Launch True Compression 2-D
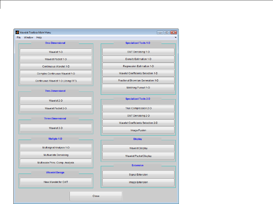This screenshot has height=204, width=273. click(x=138, y=108)
